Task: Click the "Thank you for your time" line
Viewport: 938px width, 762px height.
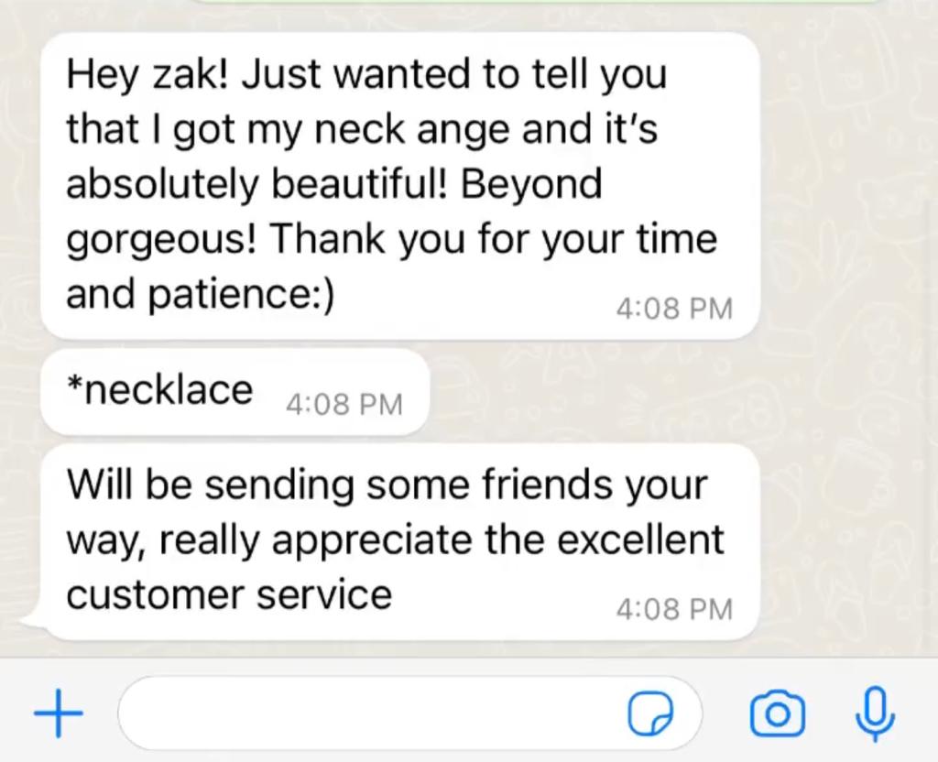Action: pyautogui.click(x=494, y=239)
